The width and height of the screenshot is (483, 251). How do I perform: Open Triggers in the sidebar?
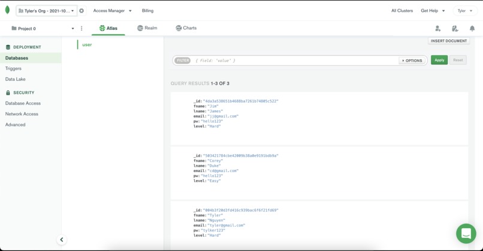click(x=13, y=69)
